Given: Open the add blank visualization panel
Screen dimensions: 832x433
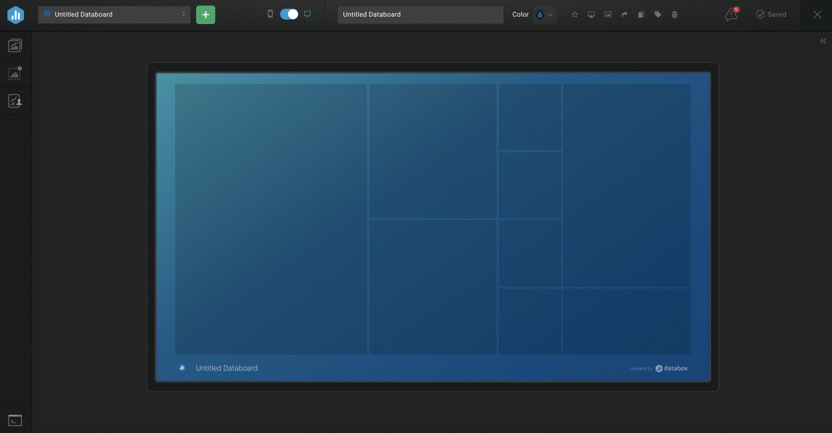Looking at the screenshot, I should pos(15,73).
